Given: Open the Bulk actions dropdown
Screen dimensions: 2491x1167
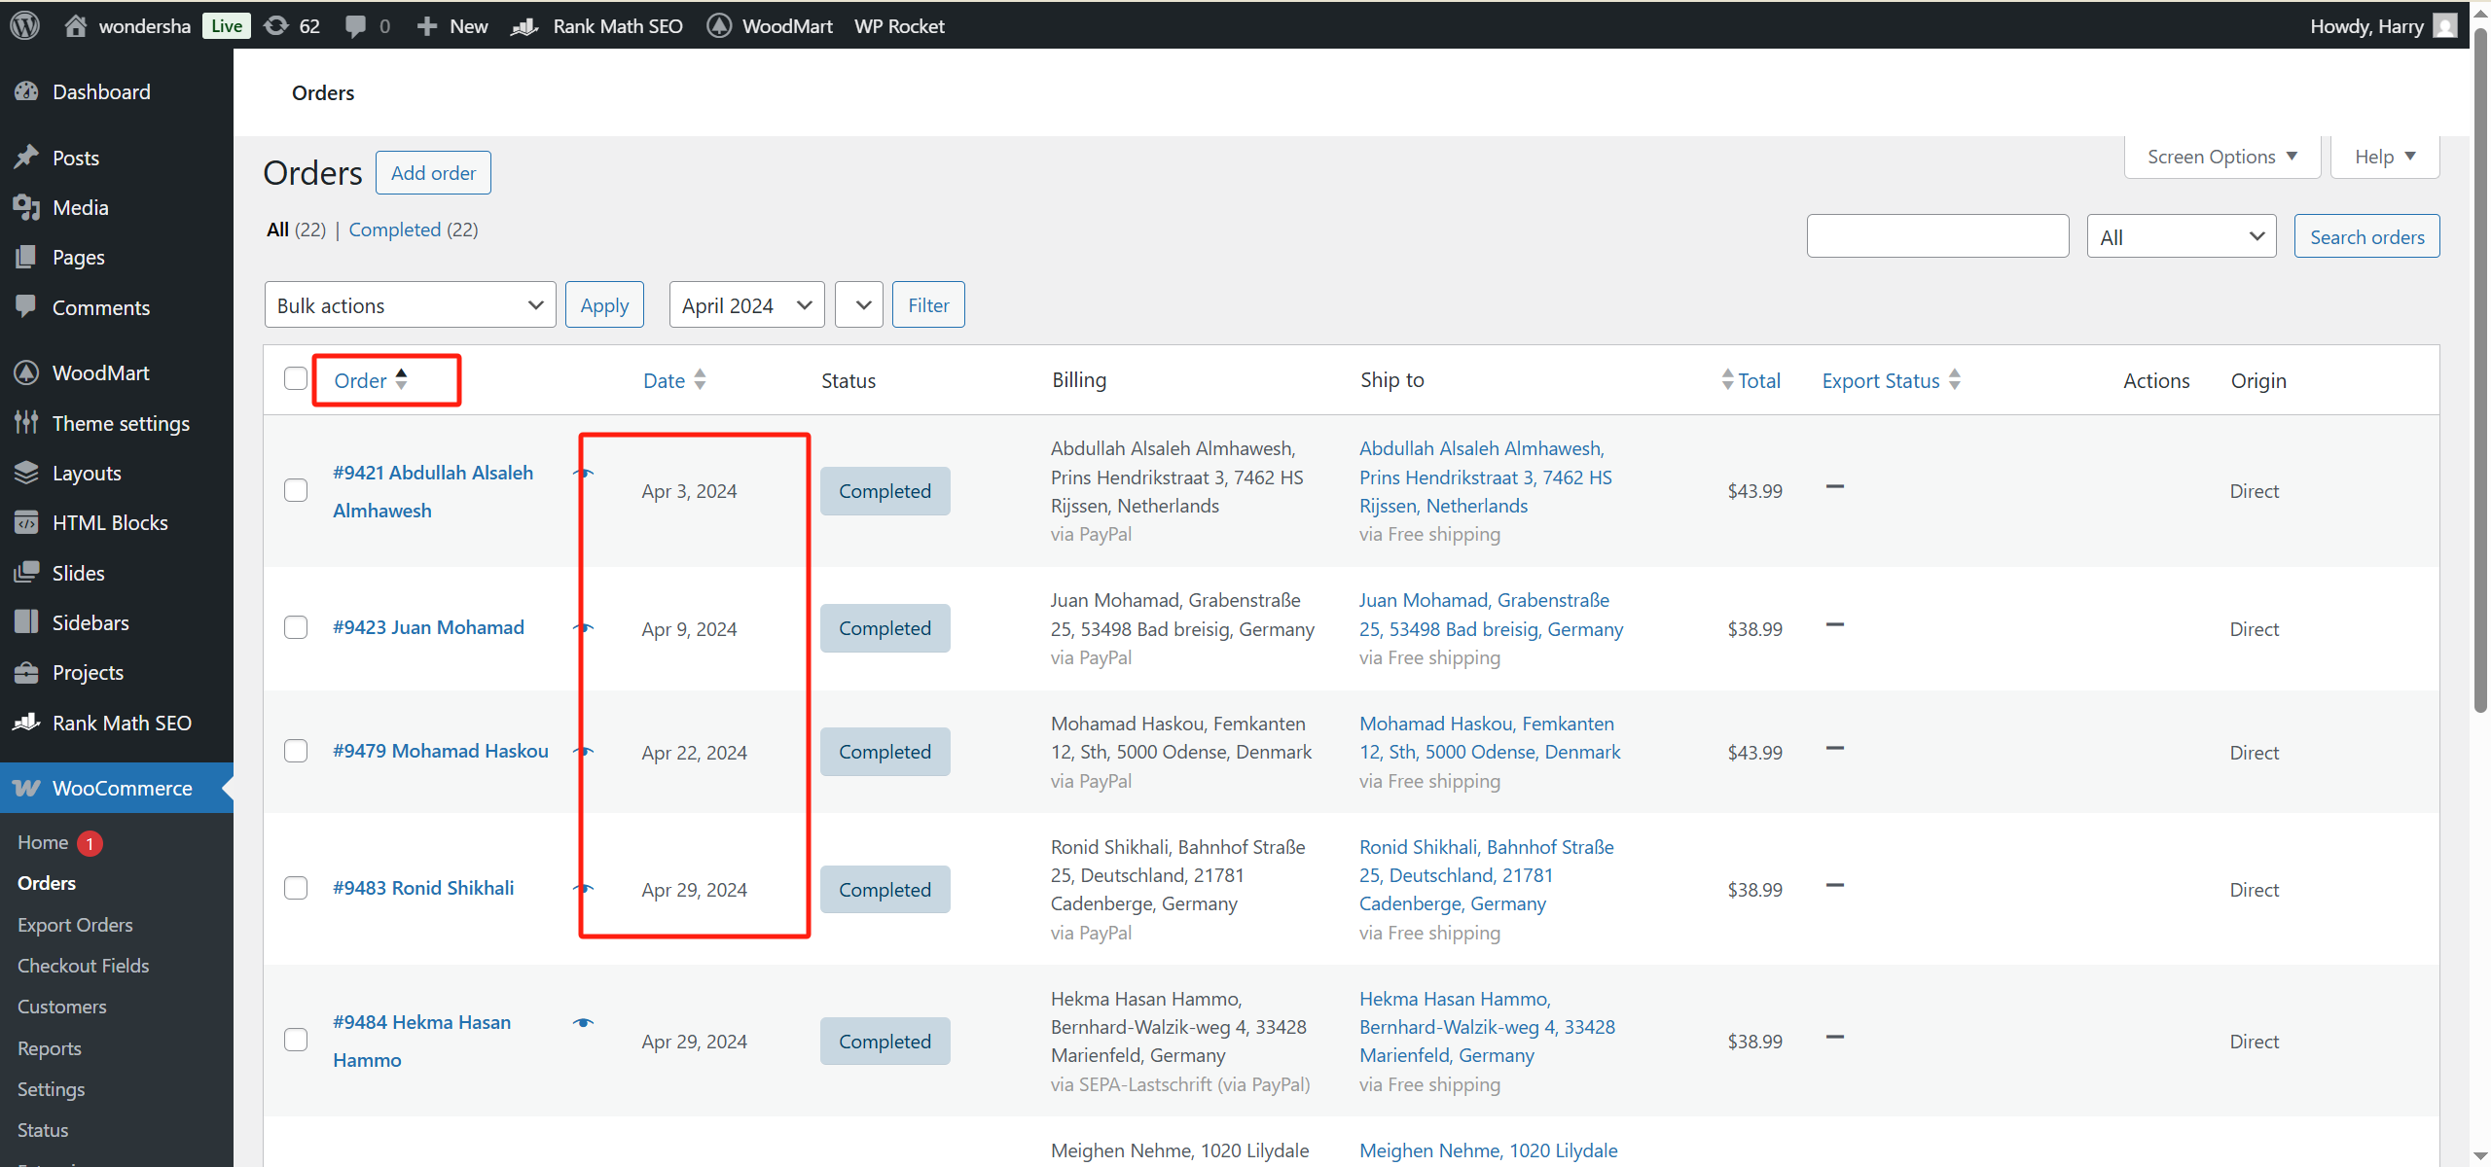Looking at the screenshot, I should [410, 303].
